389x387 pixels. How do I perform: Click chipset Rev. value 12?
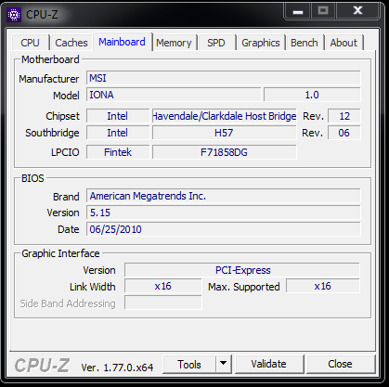click(x=344, y=116)
